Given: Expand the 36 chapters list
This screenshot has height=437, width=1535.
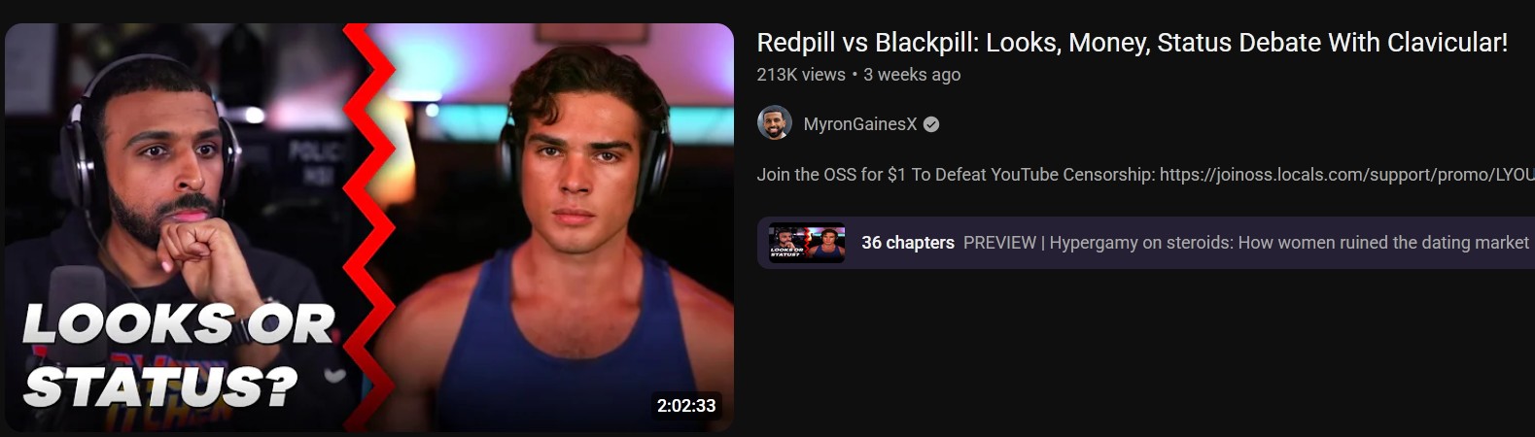Looking at the screenshot, I should pyautogui.click(x=908, y=243).
